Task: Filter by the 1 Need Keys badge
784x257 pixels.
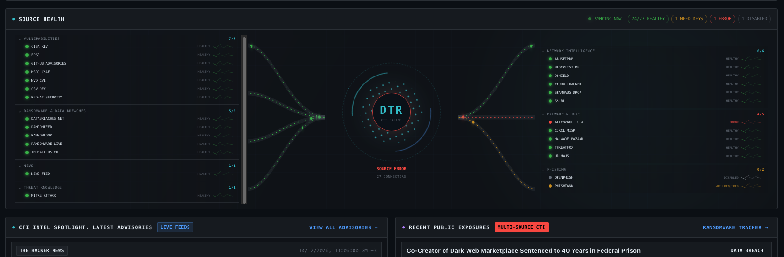Action: coord(689,19)
